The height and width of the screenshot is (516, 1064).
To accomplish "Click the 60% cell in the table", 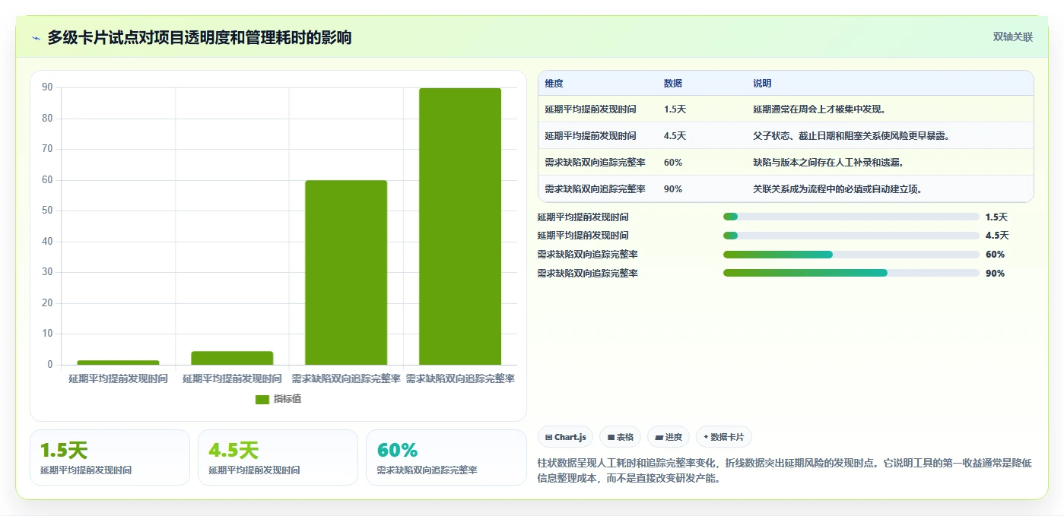I will (x=673, y=163).
